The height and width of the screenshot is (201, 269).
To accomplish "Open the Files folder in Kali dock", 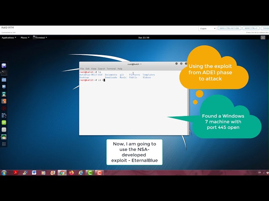I will coord(4,80).
